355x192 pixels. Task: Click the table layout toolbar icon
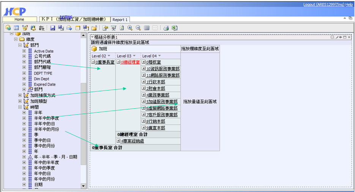[x=16, y=28]
